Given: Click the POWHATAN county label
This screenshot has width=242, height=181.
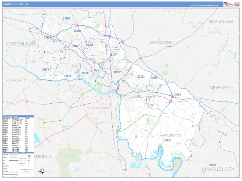Looking at the screenshot, I should click(14, 80).
